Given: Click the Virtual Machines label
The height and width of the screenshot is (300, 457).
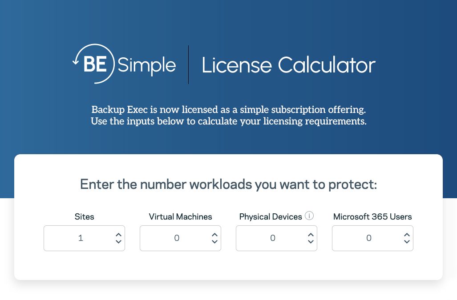Looking at the screenshot, I should tap(180, 217).
